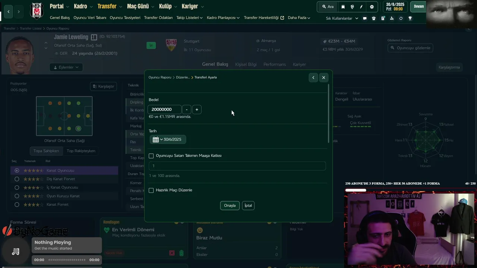Open Oyuncu Veri Tabanı

(x=90, y=17)
